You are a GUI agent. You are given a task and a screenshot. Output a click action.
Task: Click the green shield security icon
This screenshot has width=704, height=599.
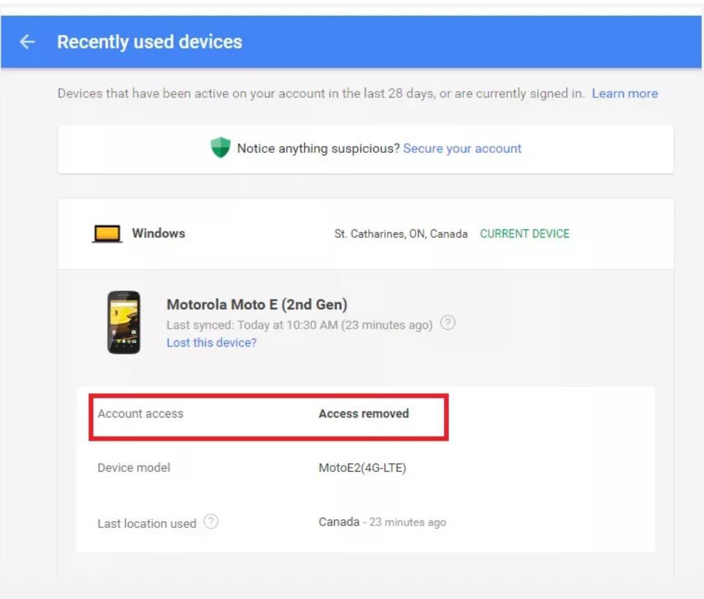tap(220, 148)
